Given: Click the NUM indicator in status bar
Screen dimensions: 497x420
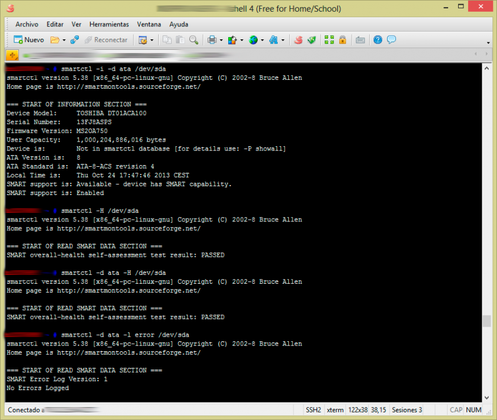Looking at the screenshot, I should tap(473, 410).
